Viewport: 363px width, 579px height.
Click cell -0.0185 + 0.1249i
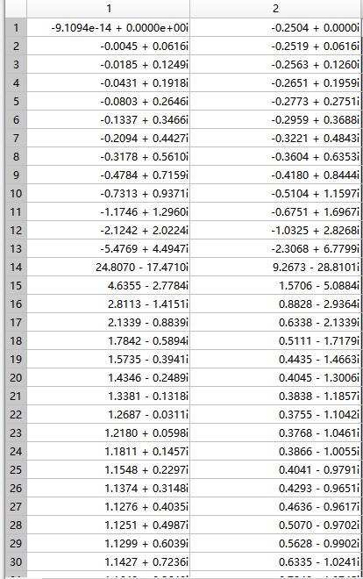pyautogui.click(x=109, y=64)
